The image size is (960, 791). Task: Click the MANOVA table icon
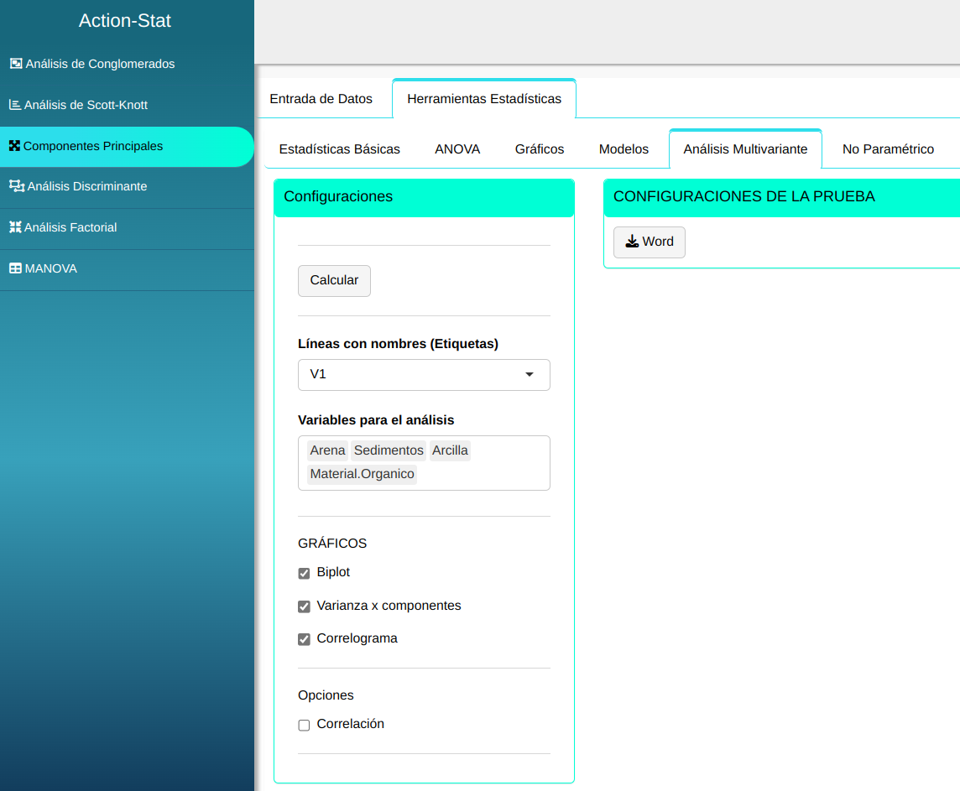[x=15, y=268]
